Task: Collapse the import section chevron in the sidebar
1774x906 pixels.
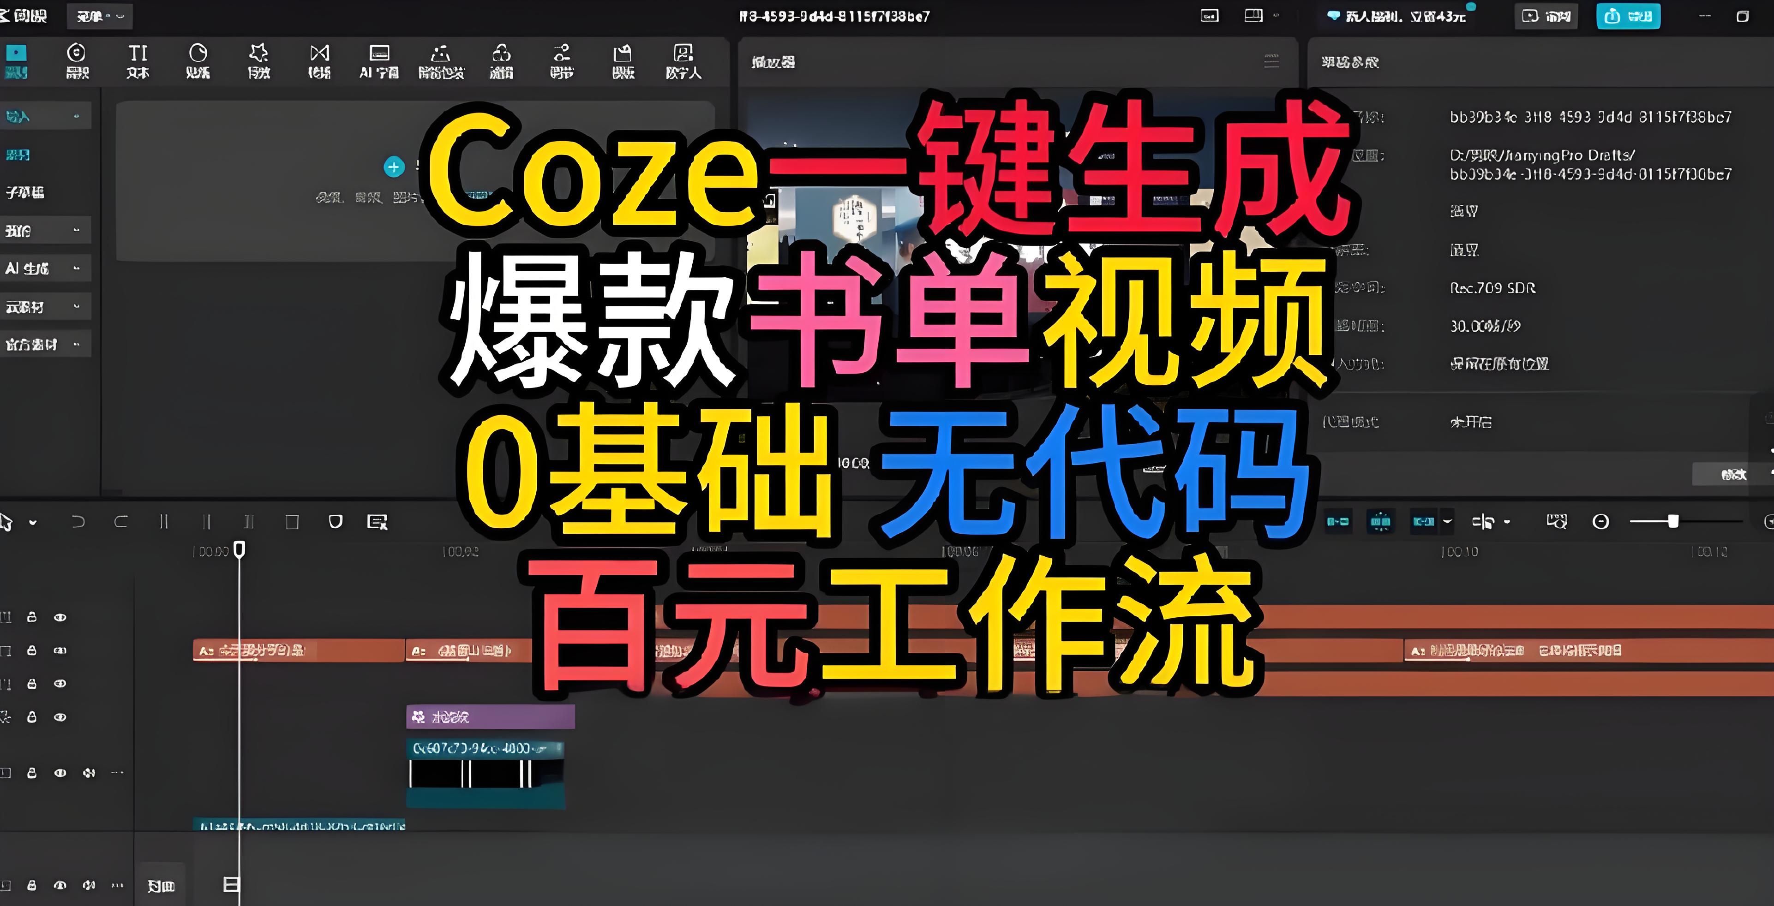Action: 77,116
